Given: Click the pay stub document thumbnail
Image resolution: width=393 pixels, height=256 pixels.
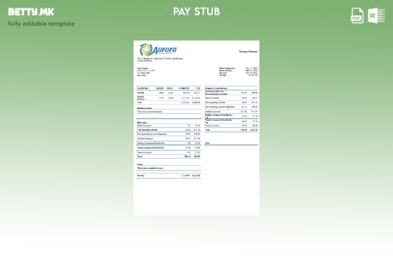Looking at the screenshot, I should click(x=196, y=128).
